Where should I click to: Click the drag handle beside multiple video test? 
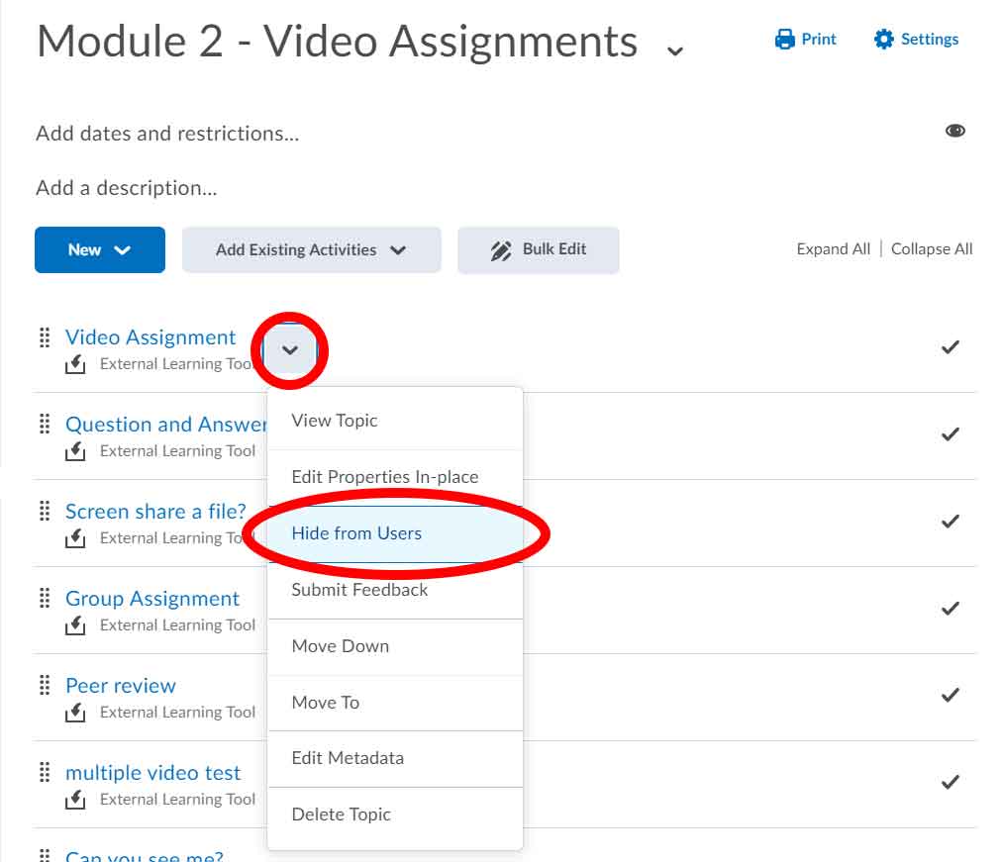click(x=45, y=773)
